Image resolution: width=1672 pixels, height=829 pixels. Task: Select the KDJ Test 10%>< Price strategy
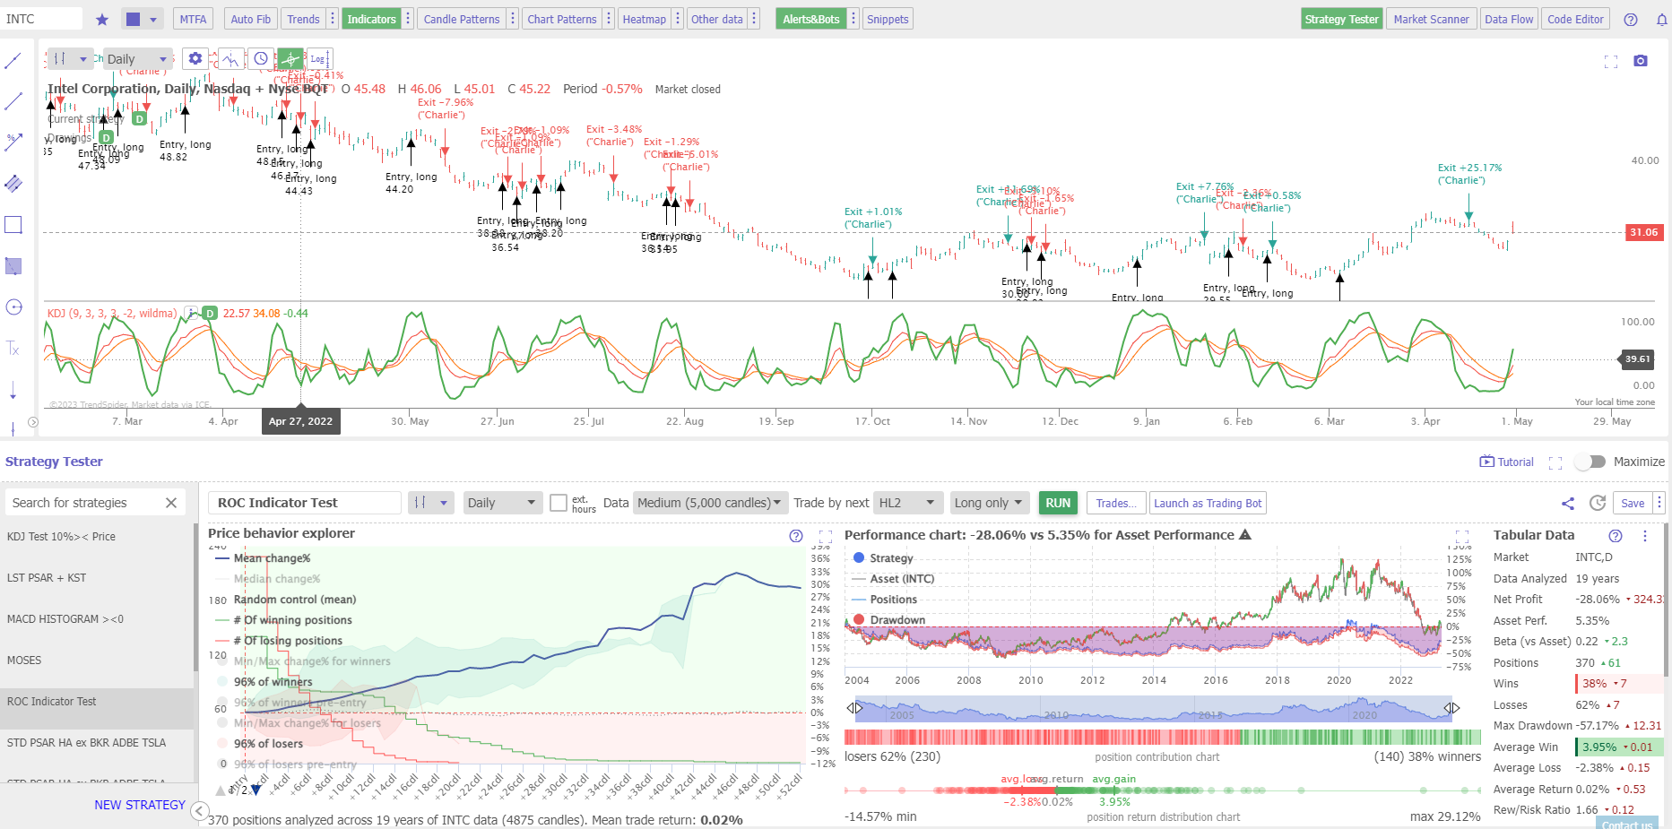(x=59, y=536)
